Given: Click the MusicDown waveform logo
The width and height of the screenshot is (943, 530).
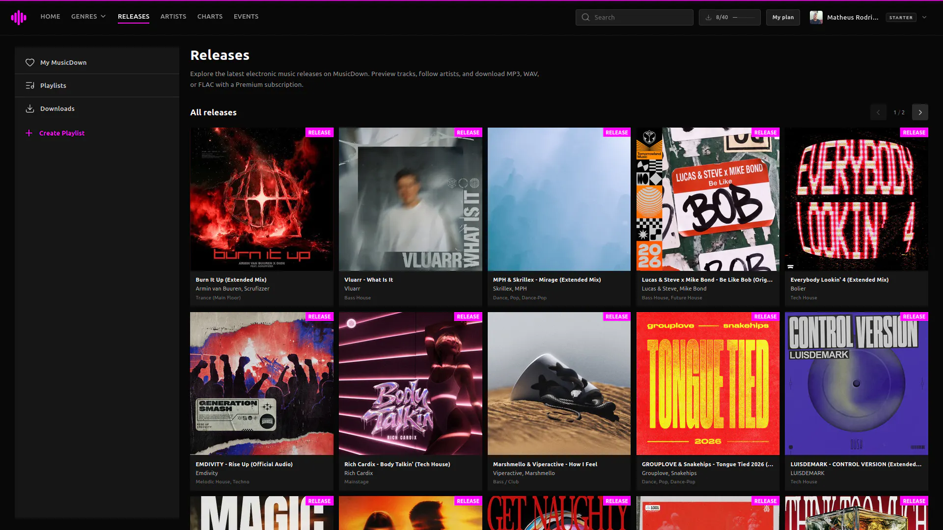Looking at the screenshot, I should pyautogui.click(x=19, y=17).
